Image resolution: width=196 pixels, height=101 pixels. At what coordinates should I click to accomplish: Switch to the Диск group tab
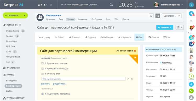(61, 19)
